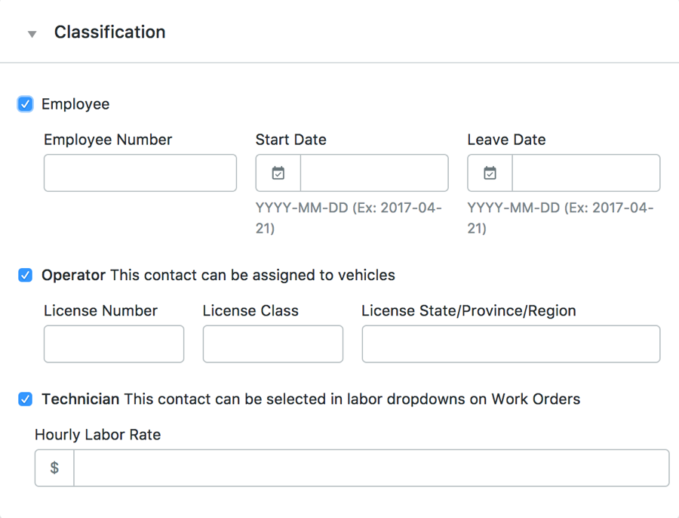Click the Employee checkbox label text
The width and height of the screenshot is (679, 518).
pos(75,104)
